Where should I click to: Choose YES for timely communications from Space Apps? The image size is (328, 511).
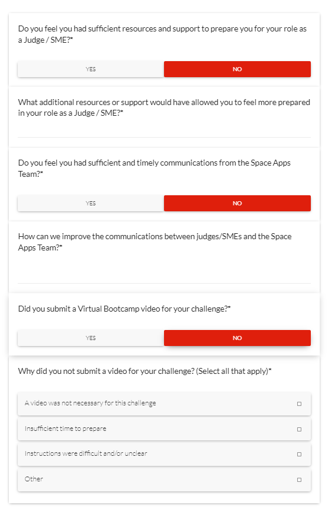click(x=91, y=204)
